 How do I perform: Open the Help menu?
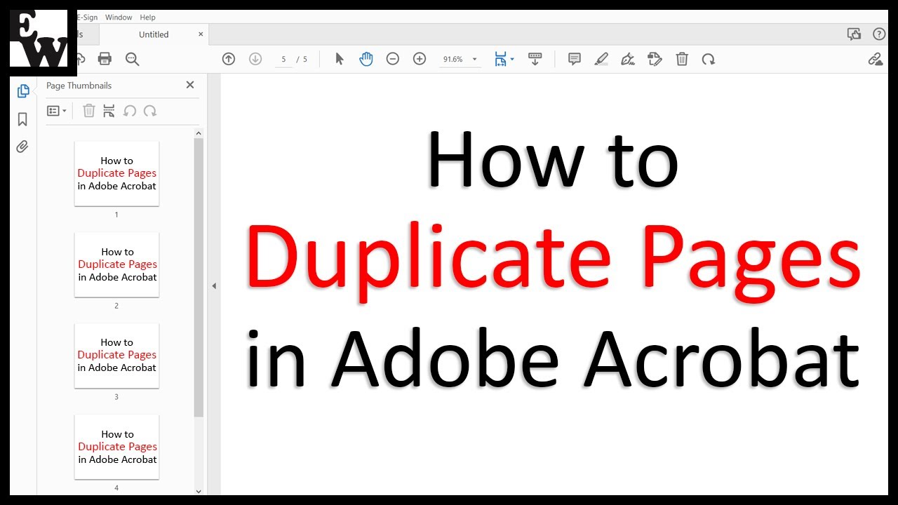tap(147, 17)
